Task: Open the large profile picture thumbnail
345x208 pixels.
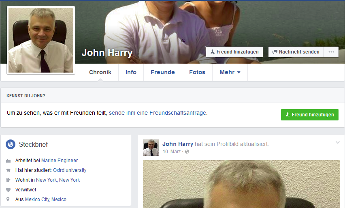Action: pyautogui.click(x=41, y=40)
